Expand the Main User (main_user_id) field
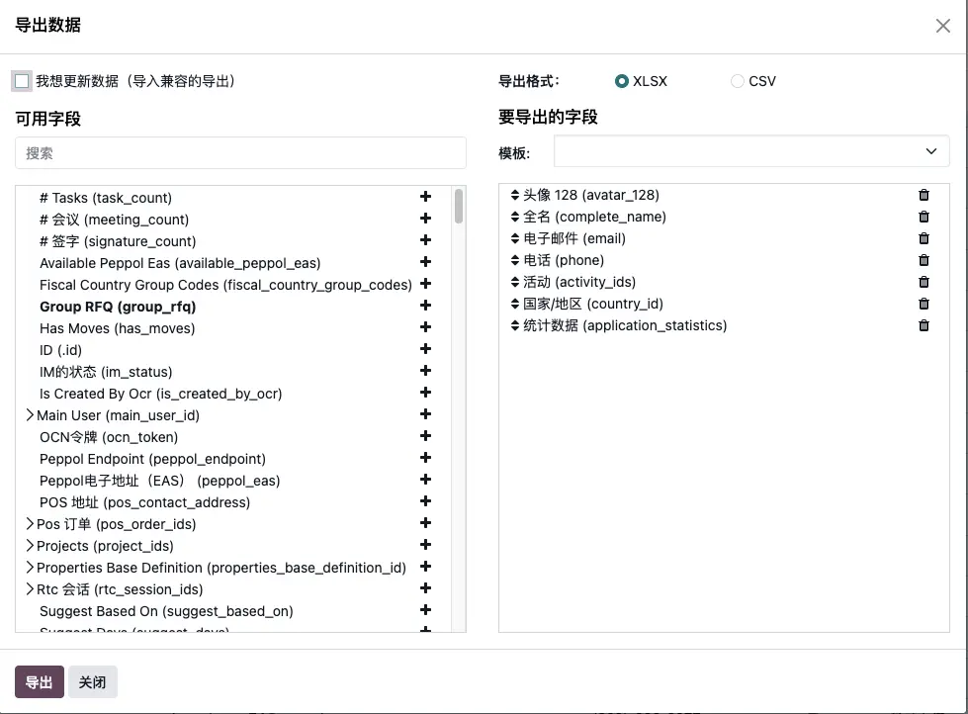This screenshot has width=968, height=714. [x=29, y=414]
